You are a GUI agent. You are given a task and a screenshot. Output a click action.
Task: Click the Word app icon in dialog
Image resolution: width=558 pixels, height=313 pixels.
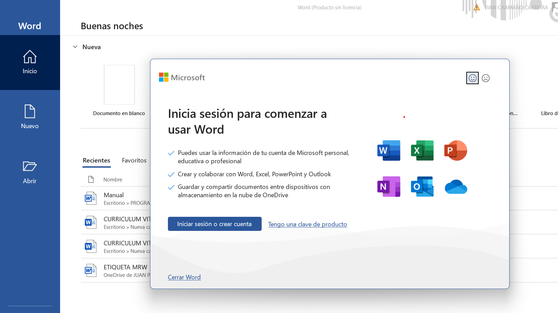tap(389, 150)
